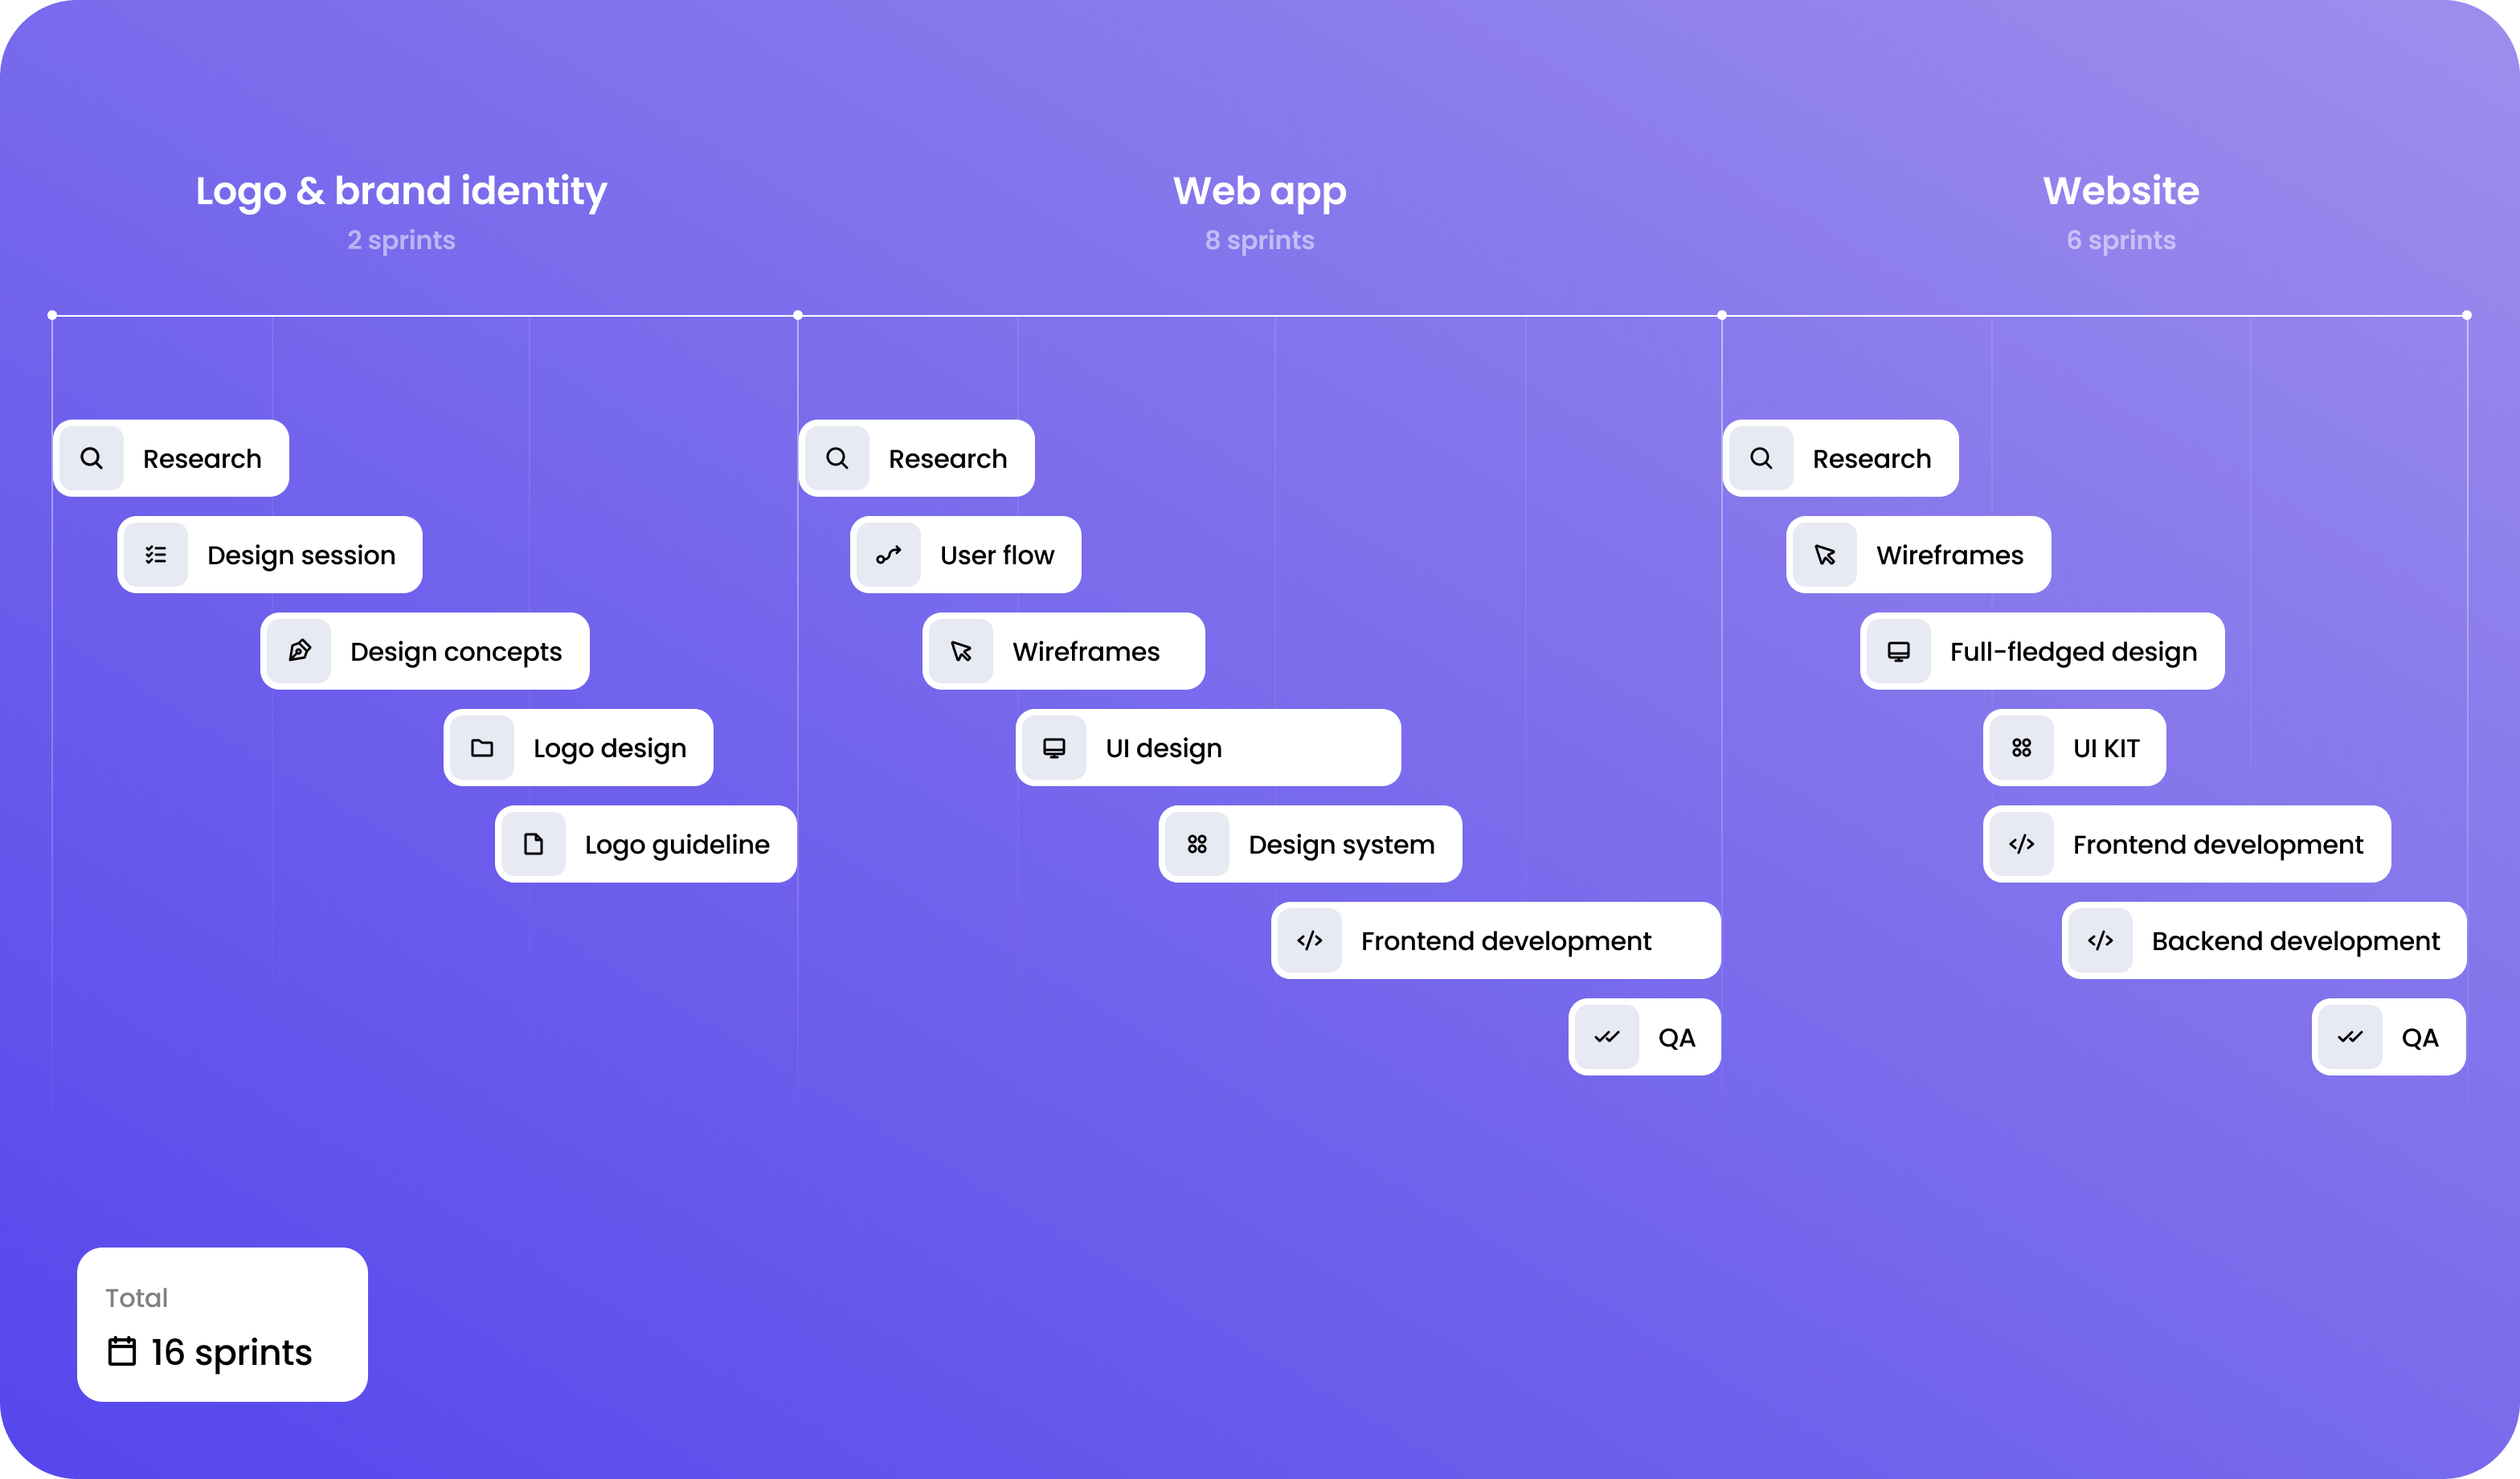This screenshot has width=2520, height=1479.
Task: Select the QA checkmark icon in Website
Action: [2351, 1035]
